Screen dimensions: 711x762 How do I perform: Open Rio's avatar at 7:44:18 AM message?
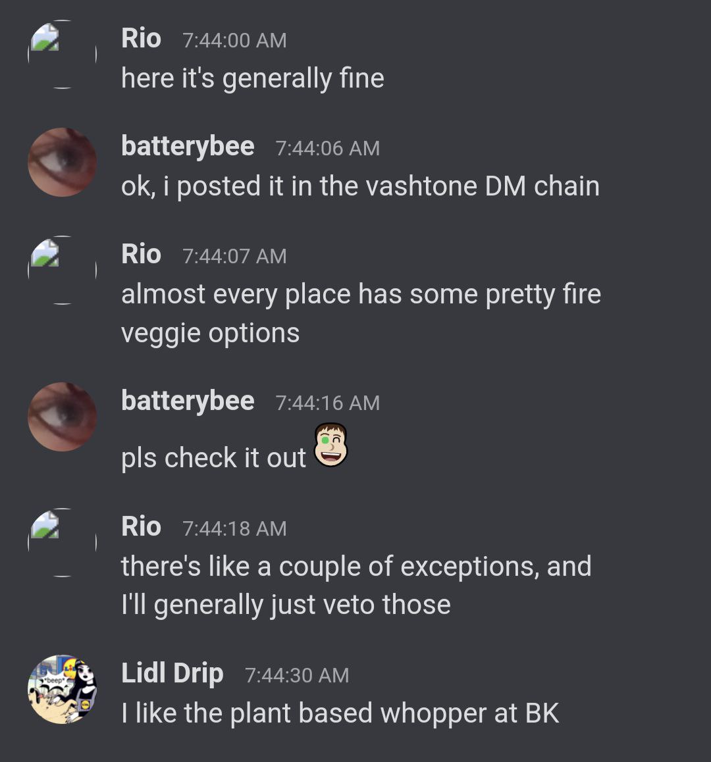pyautogui.click(x=62, y=542)
